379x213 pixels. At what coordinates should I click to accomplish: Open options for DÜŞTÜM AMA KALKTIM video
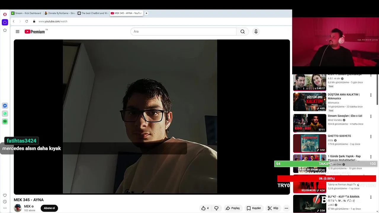tap(371, 95)
